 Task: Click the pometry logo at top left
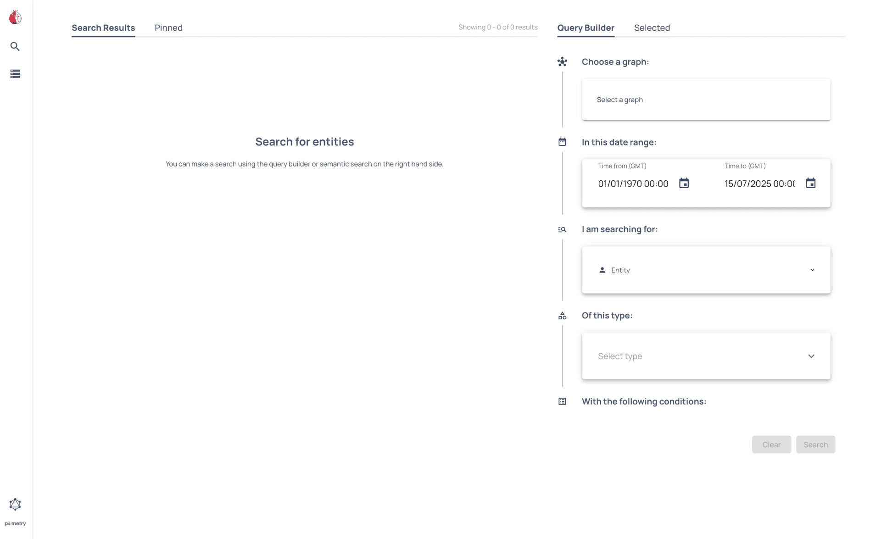pyautogui.click(x=15, y=17)
